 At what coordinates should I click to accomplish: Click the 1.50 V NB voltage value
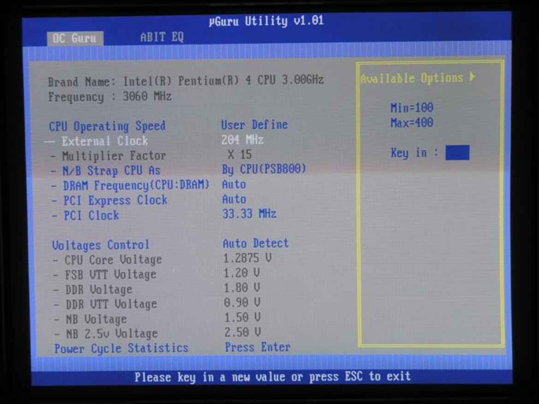pos(243,317)
